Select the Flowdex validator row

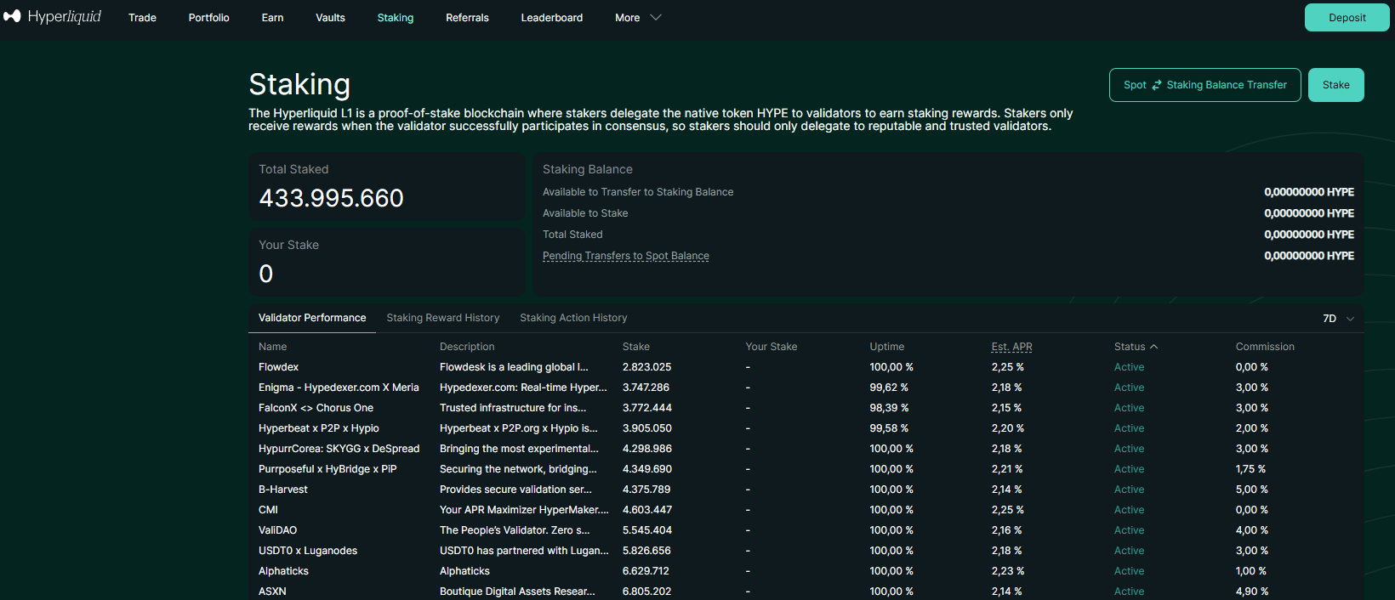click(806, 367)
